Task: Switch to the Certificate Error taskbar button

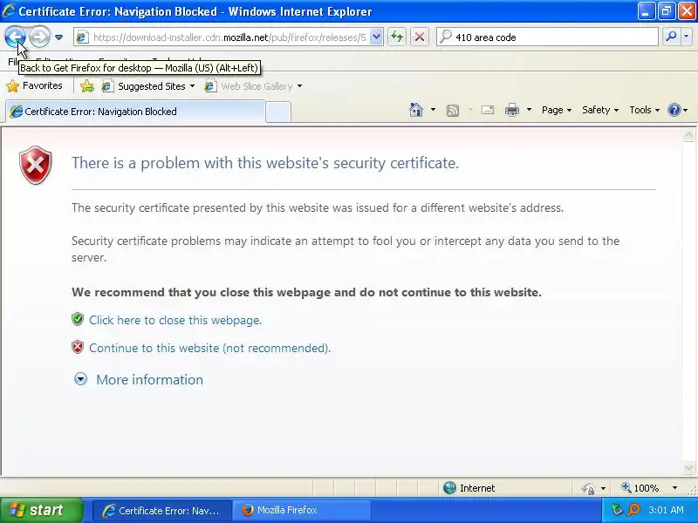Action: (162, 511)
